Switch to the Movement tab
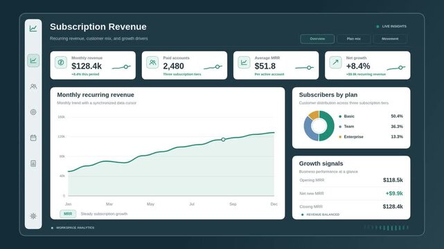This screenshot has width=444, height=249. (390, 39)
